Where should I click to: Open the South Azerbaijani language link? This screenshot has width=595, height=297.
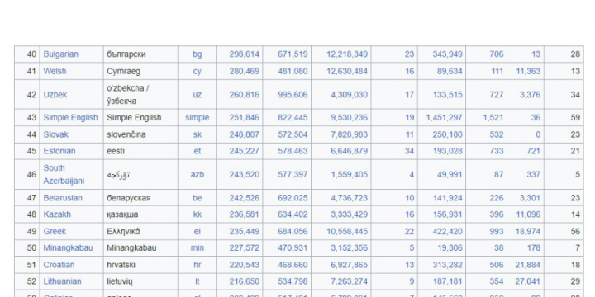coord(64,175)
